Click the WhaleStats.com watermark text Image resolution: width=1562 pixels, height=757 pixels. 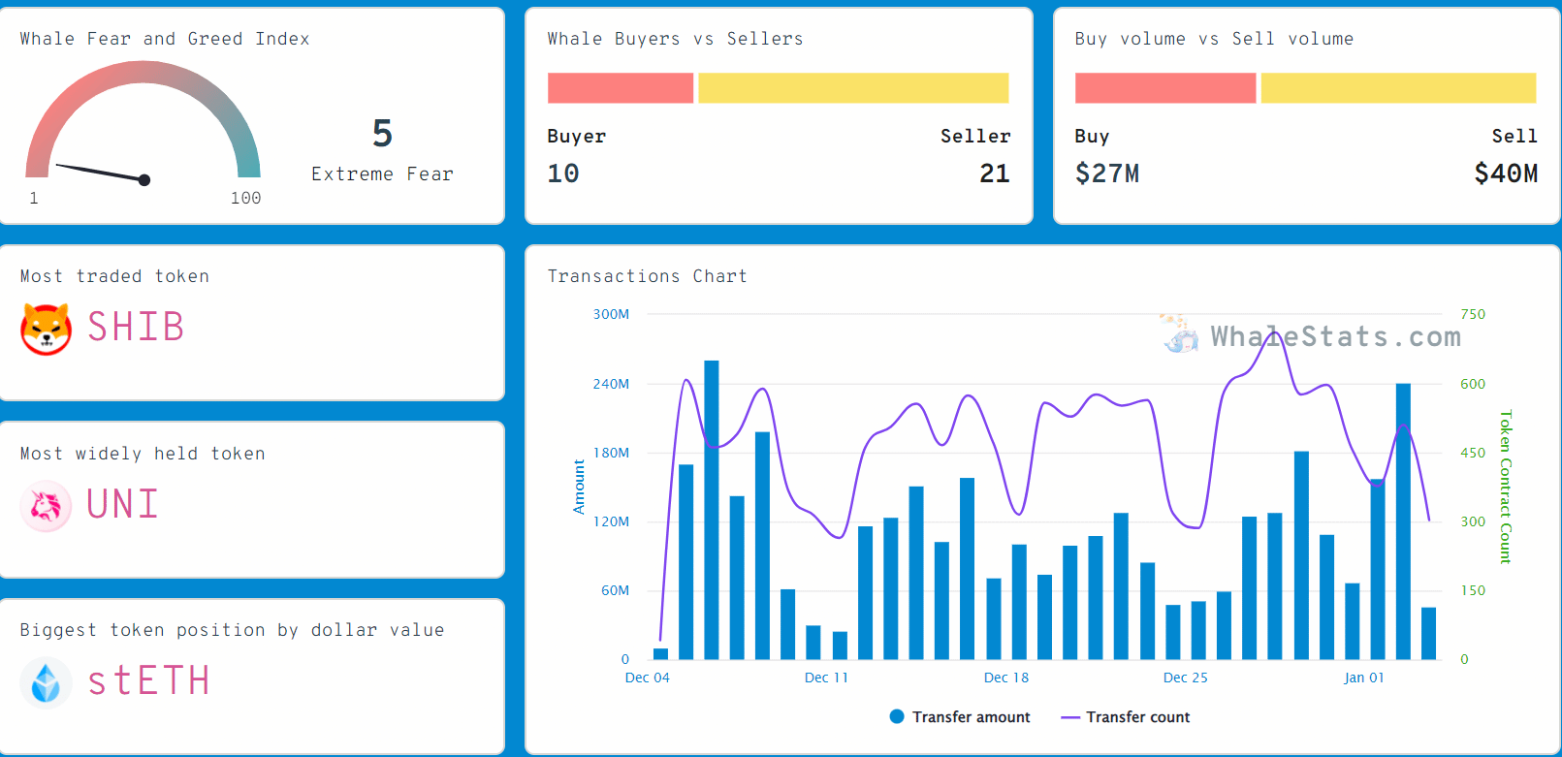pyautogui.click(x=1335, y=336)
